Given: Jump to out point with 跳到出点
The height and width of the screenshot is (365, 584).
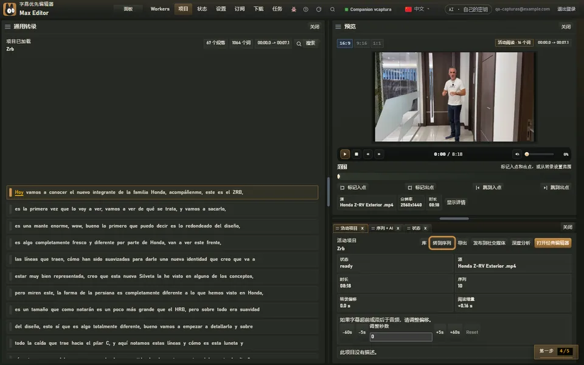Looking at the screenshot, I should pyautogui.click(x=556, y=187).
